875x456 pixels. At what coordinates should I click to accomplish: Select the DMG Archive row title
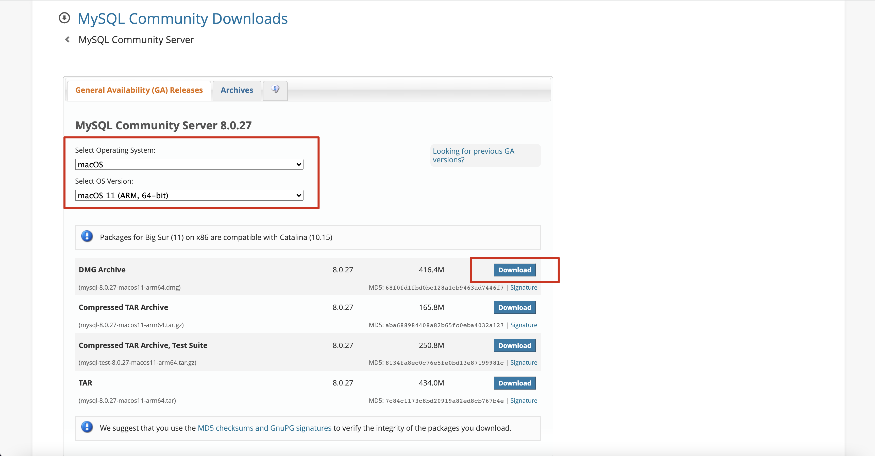[102, 270]
